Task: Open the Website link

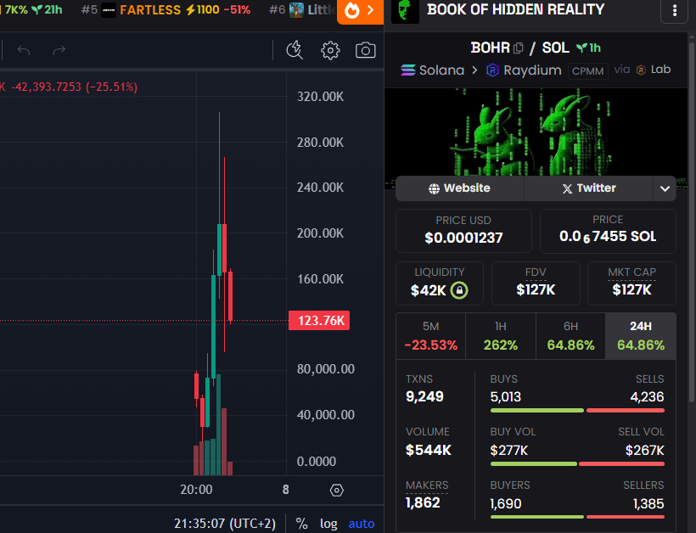Action: [459, 188]
